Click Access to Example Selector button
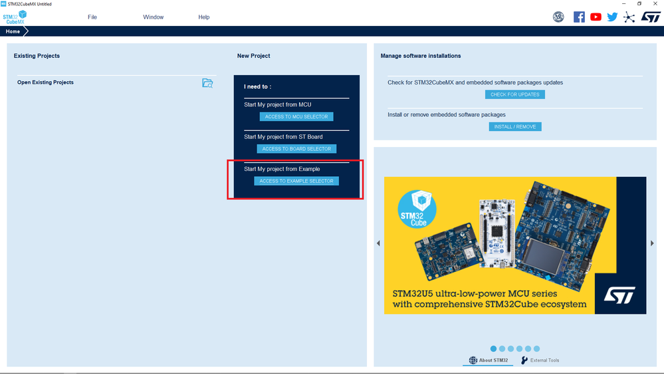This screenshot has height=383, width=664. [x=296, y=181]
